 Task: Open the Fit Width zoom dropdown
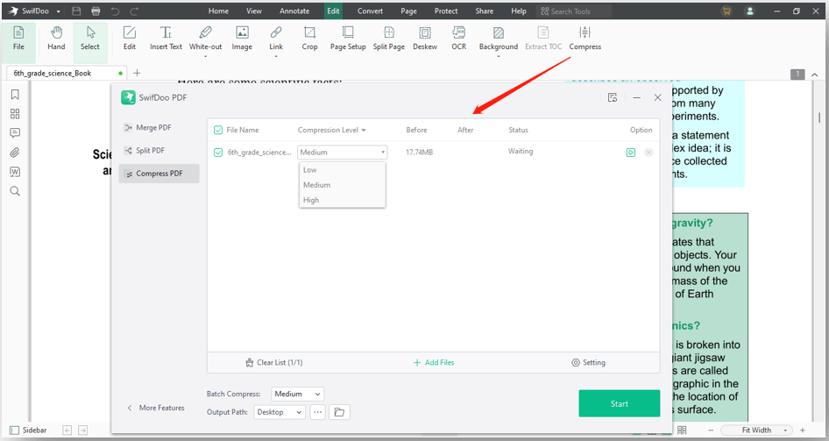coord(757,430)
